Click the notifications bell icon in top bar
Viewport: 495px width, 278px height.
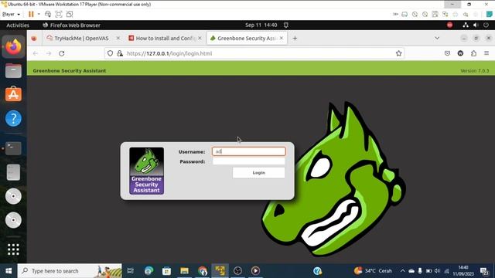(x=286, y=25)
